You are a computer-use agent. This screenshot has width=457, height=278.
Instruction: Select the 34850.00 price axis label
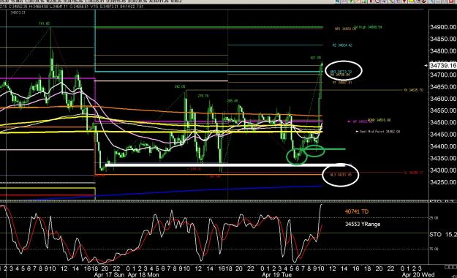click(443, 39)
